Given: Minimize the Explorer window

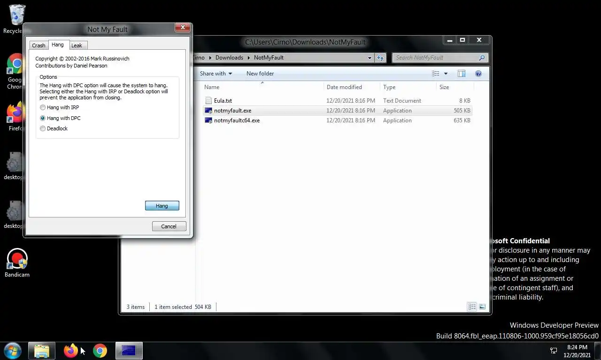Looking at the screenshot, I should (x=450, y=40).
